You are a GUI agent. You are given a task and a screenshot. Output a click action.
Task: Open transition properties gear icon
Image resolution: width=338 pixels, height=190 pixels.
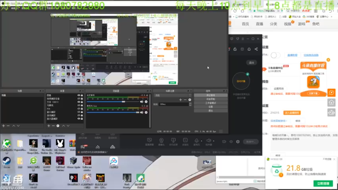click(x=190, y=100)
